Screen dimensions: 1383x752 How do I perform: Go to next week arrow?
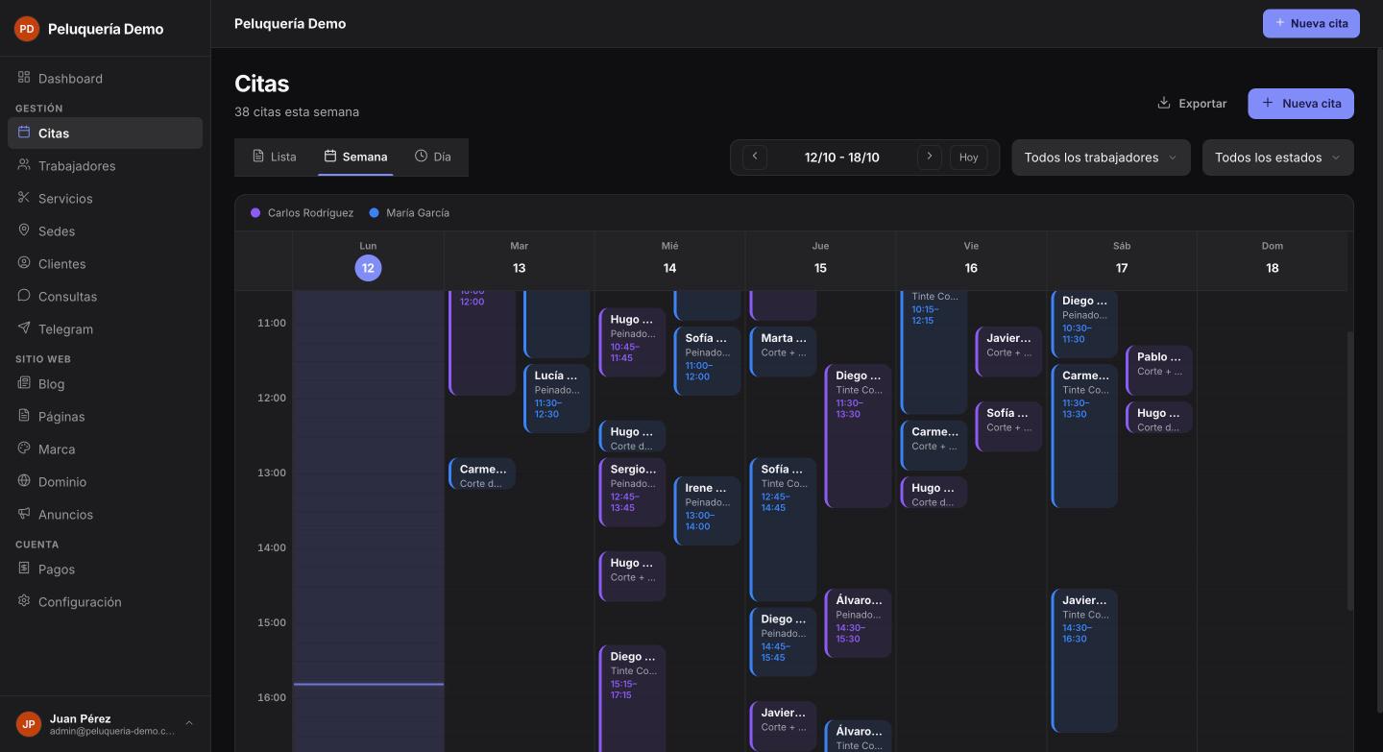click(929, 157)
